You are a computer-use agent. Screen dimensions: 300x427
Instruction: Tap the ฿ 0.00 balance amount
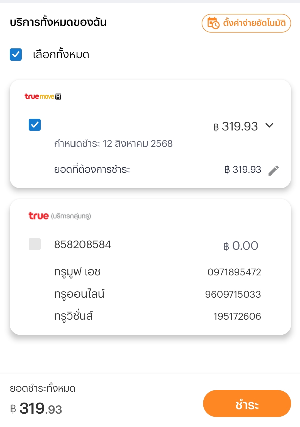241,246
